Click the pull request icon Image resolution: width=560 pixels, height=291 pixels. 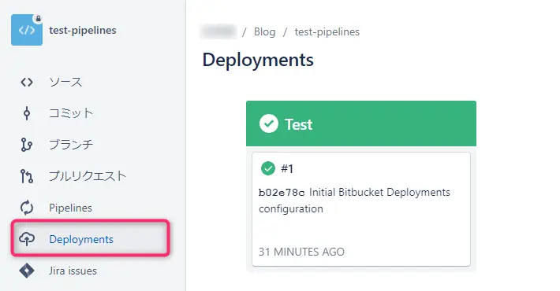pyautogui.click(x=27, y=176)
